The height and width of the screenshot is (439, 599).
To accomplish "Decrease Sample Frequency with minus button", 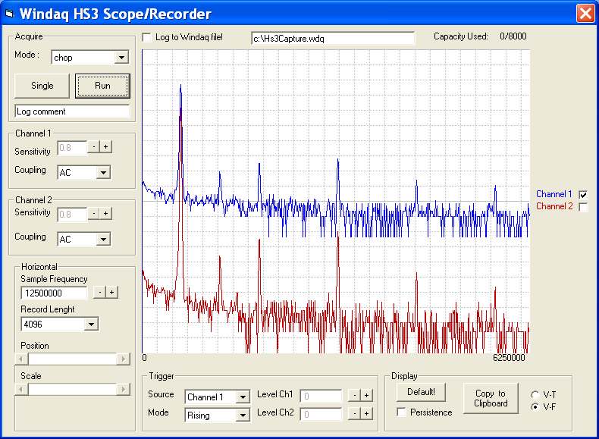I will (99, 292).
